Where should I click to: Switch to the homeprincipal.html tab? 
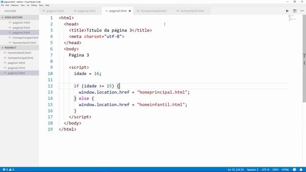153,11
